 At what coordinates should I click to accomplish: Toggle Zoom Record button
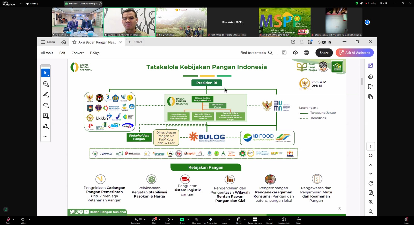269,220
